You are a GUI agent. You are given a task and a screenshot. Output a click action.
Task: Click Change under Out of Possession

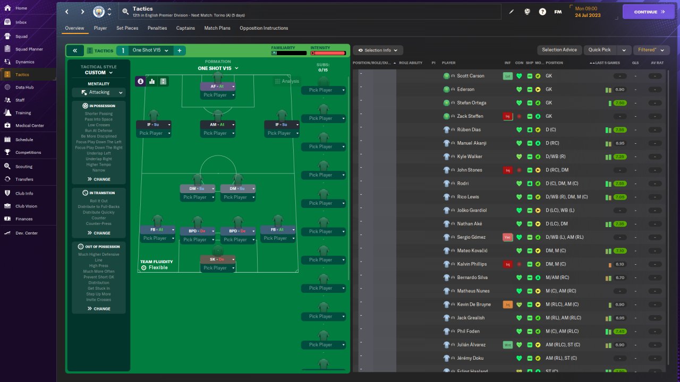click(99, 309)
